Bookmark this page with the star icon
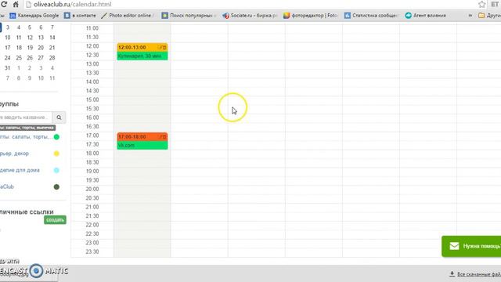 click(x=482, y=5)
